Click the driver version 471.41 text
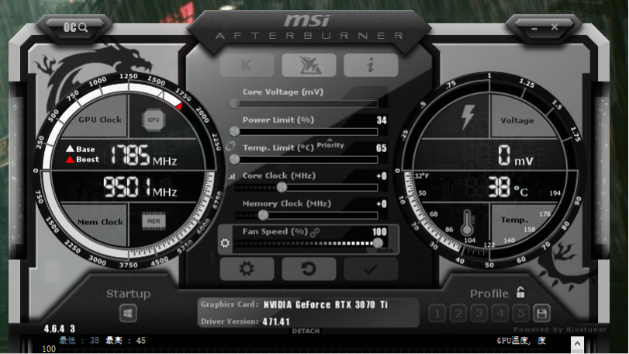629x354 pixels. (x=276, y=321)
